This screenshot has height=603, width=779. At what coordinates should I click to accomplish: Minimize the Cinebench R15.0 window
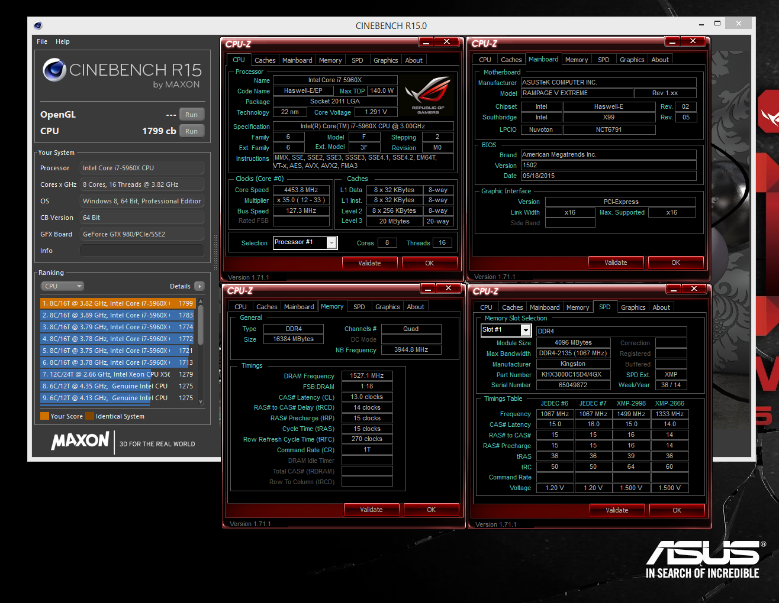701,24
